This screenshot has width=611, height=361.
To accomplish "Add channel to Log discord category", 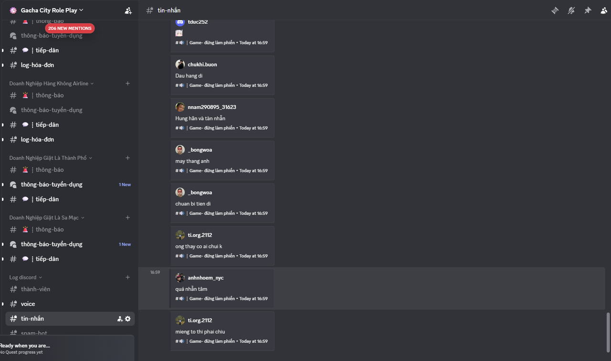I will coord(127,277).
